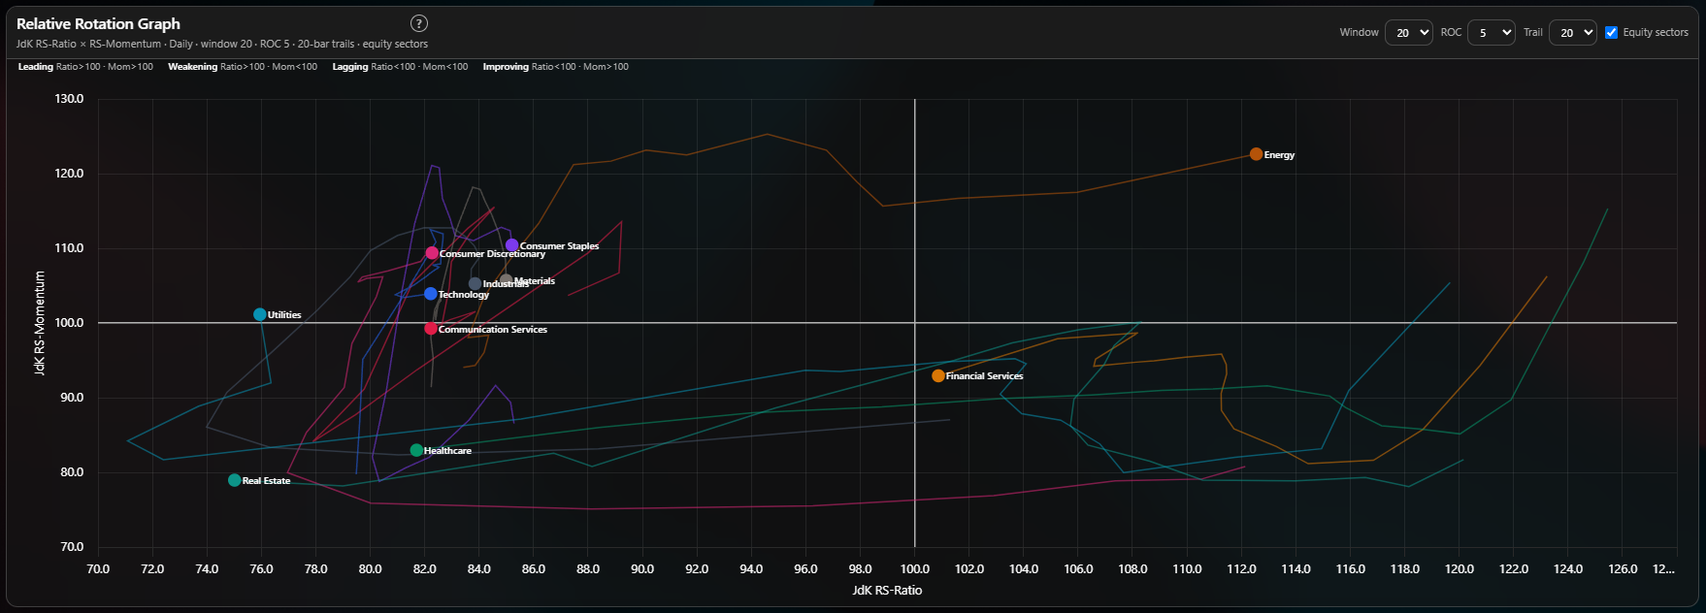Click the Healthcare sector dot

[x=416, y=450]
